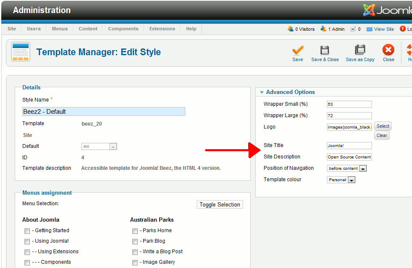Click the Save checkmark icon
This screenshot has height=268, width=412.
pyautogui.click(x=297, y=50)
